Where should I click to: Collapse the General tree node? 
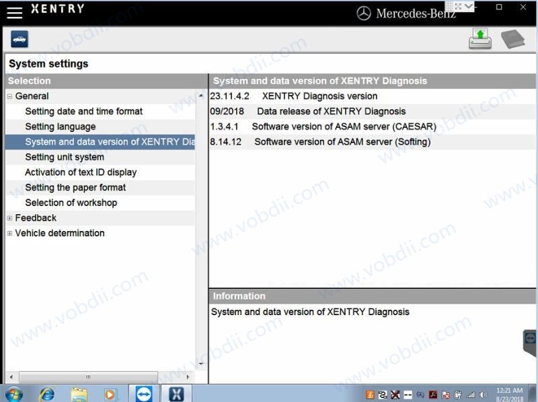point(9,96)
